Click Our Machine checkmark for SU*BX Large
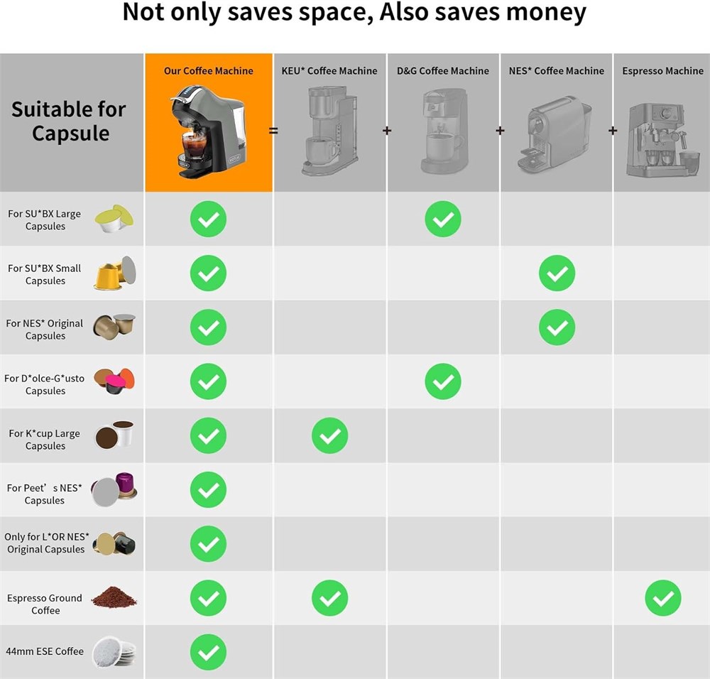The image size is (710, 679). click(208, 219)
